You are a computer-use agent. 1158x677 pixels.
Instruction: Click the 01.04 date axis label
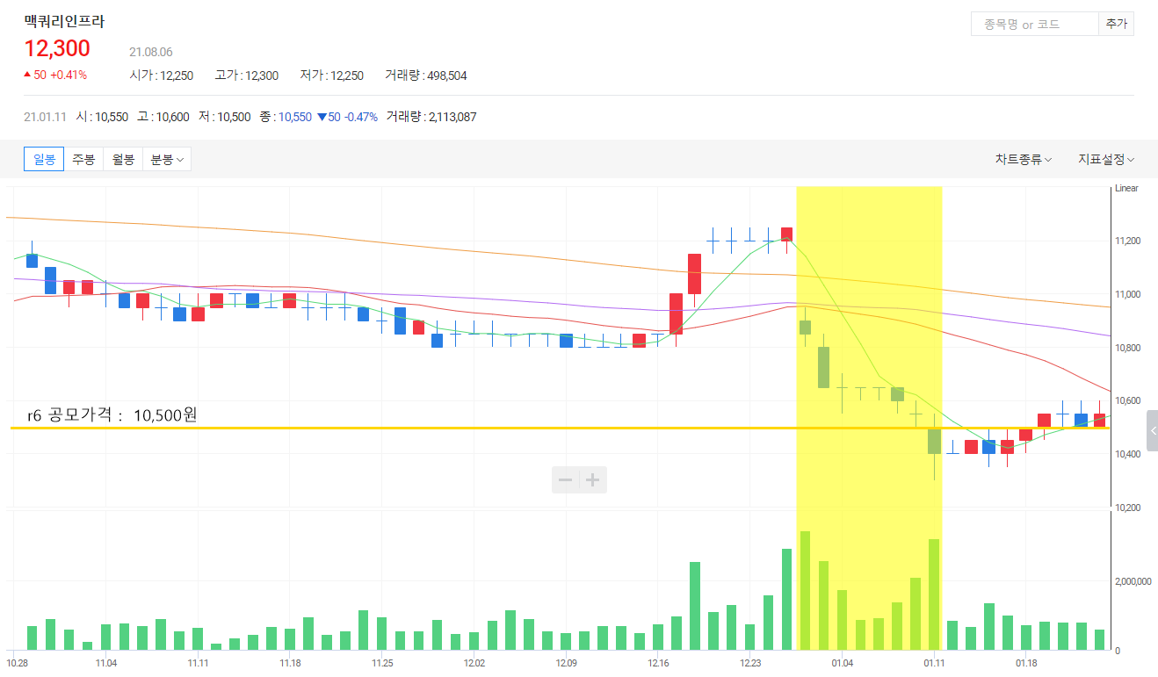coord(842,663)
